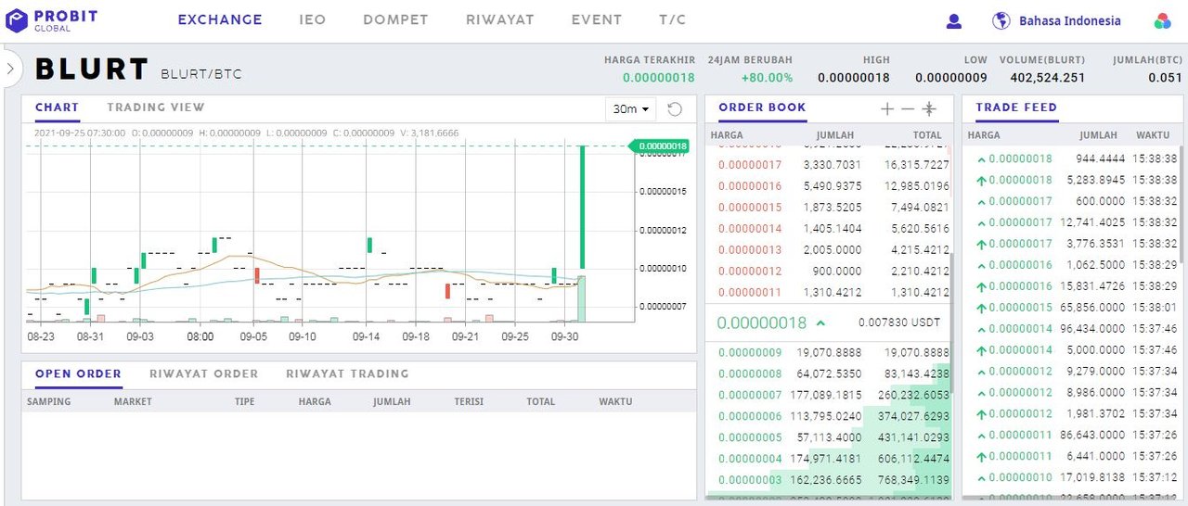Viewport: 1188px width, 506px height.
Task: Open the colorful theme circles icon
Action: click(1163, 20)
